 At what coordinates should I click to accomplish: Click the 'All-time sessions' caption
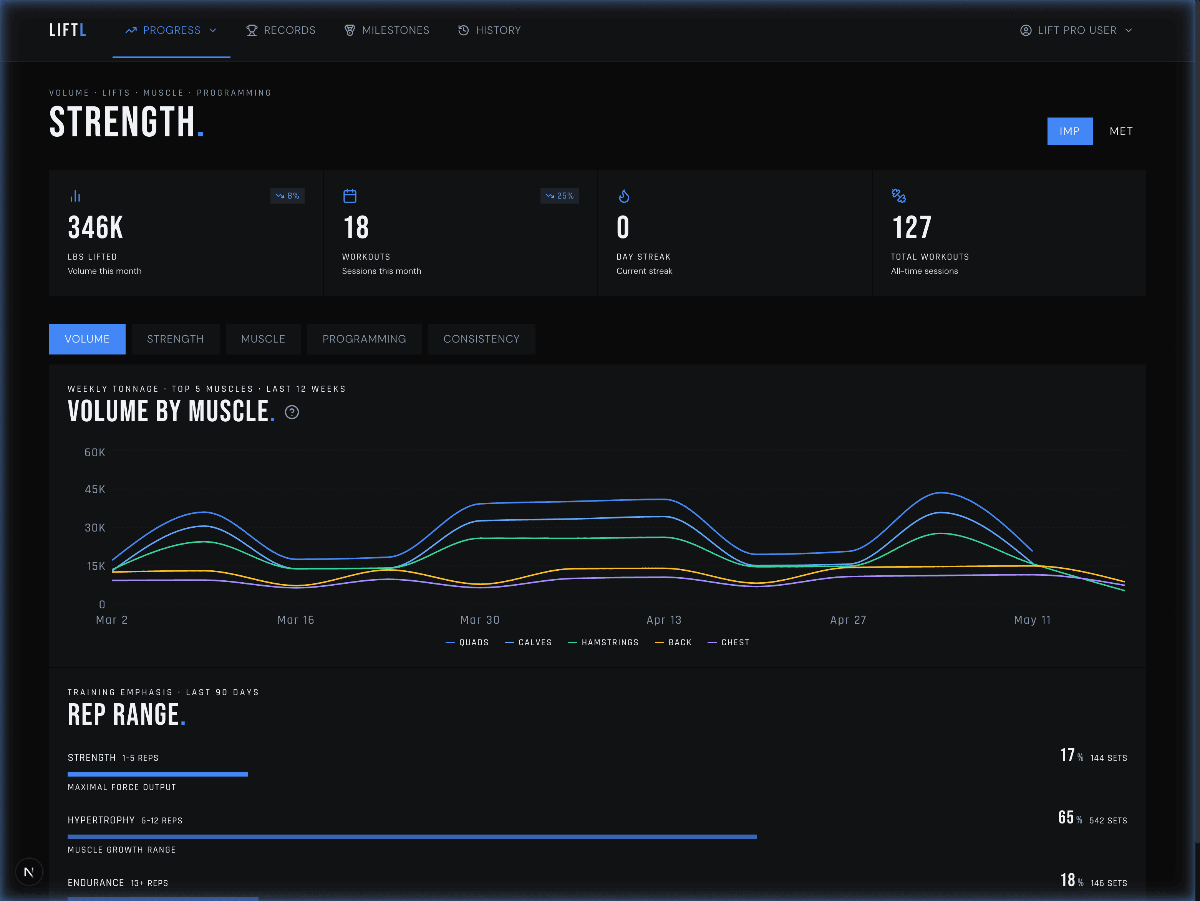(924, 271)
